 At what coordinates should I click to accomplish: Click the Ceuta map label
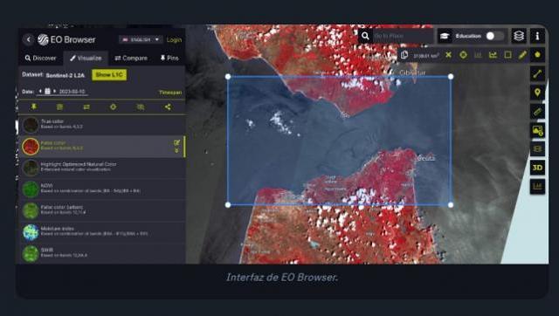(x=425, y=158)
